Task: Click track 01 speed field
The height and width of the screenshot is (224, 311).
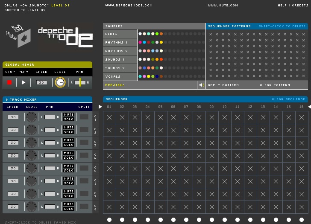Action: tap(13, 117)
